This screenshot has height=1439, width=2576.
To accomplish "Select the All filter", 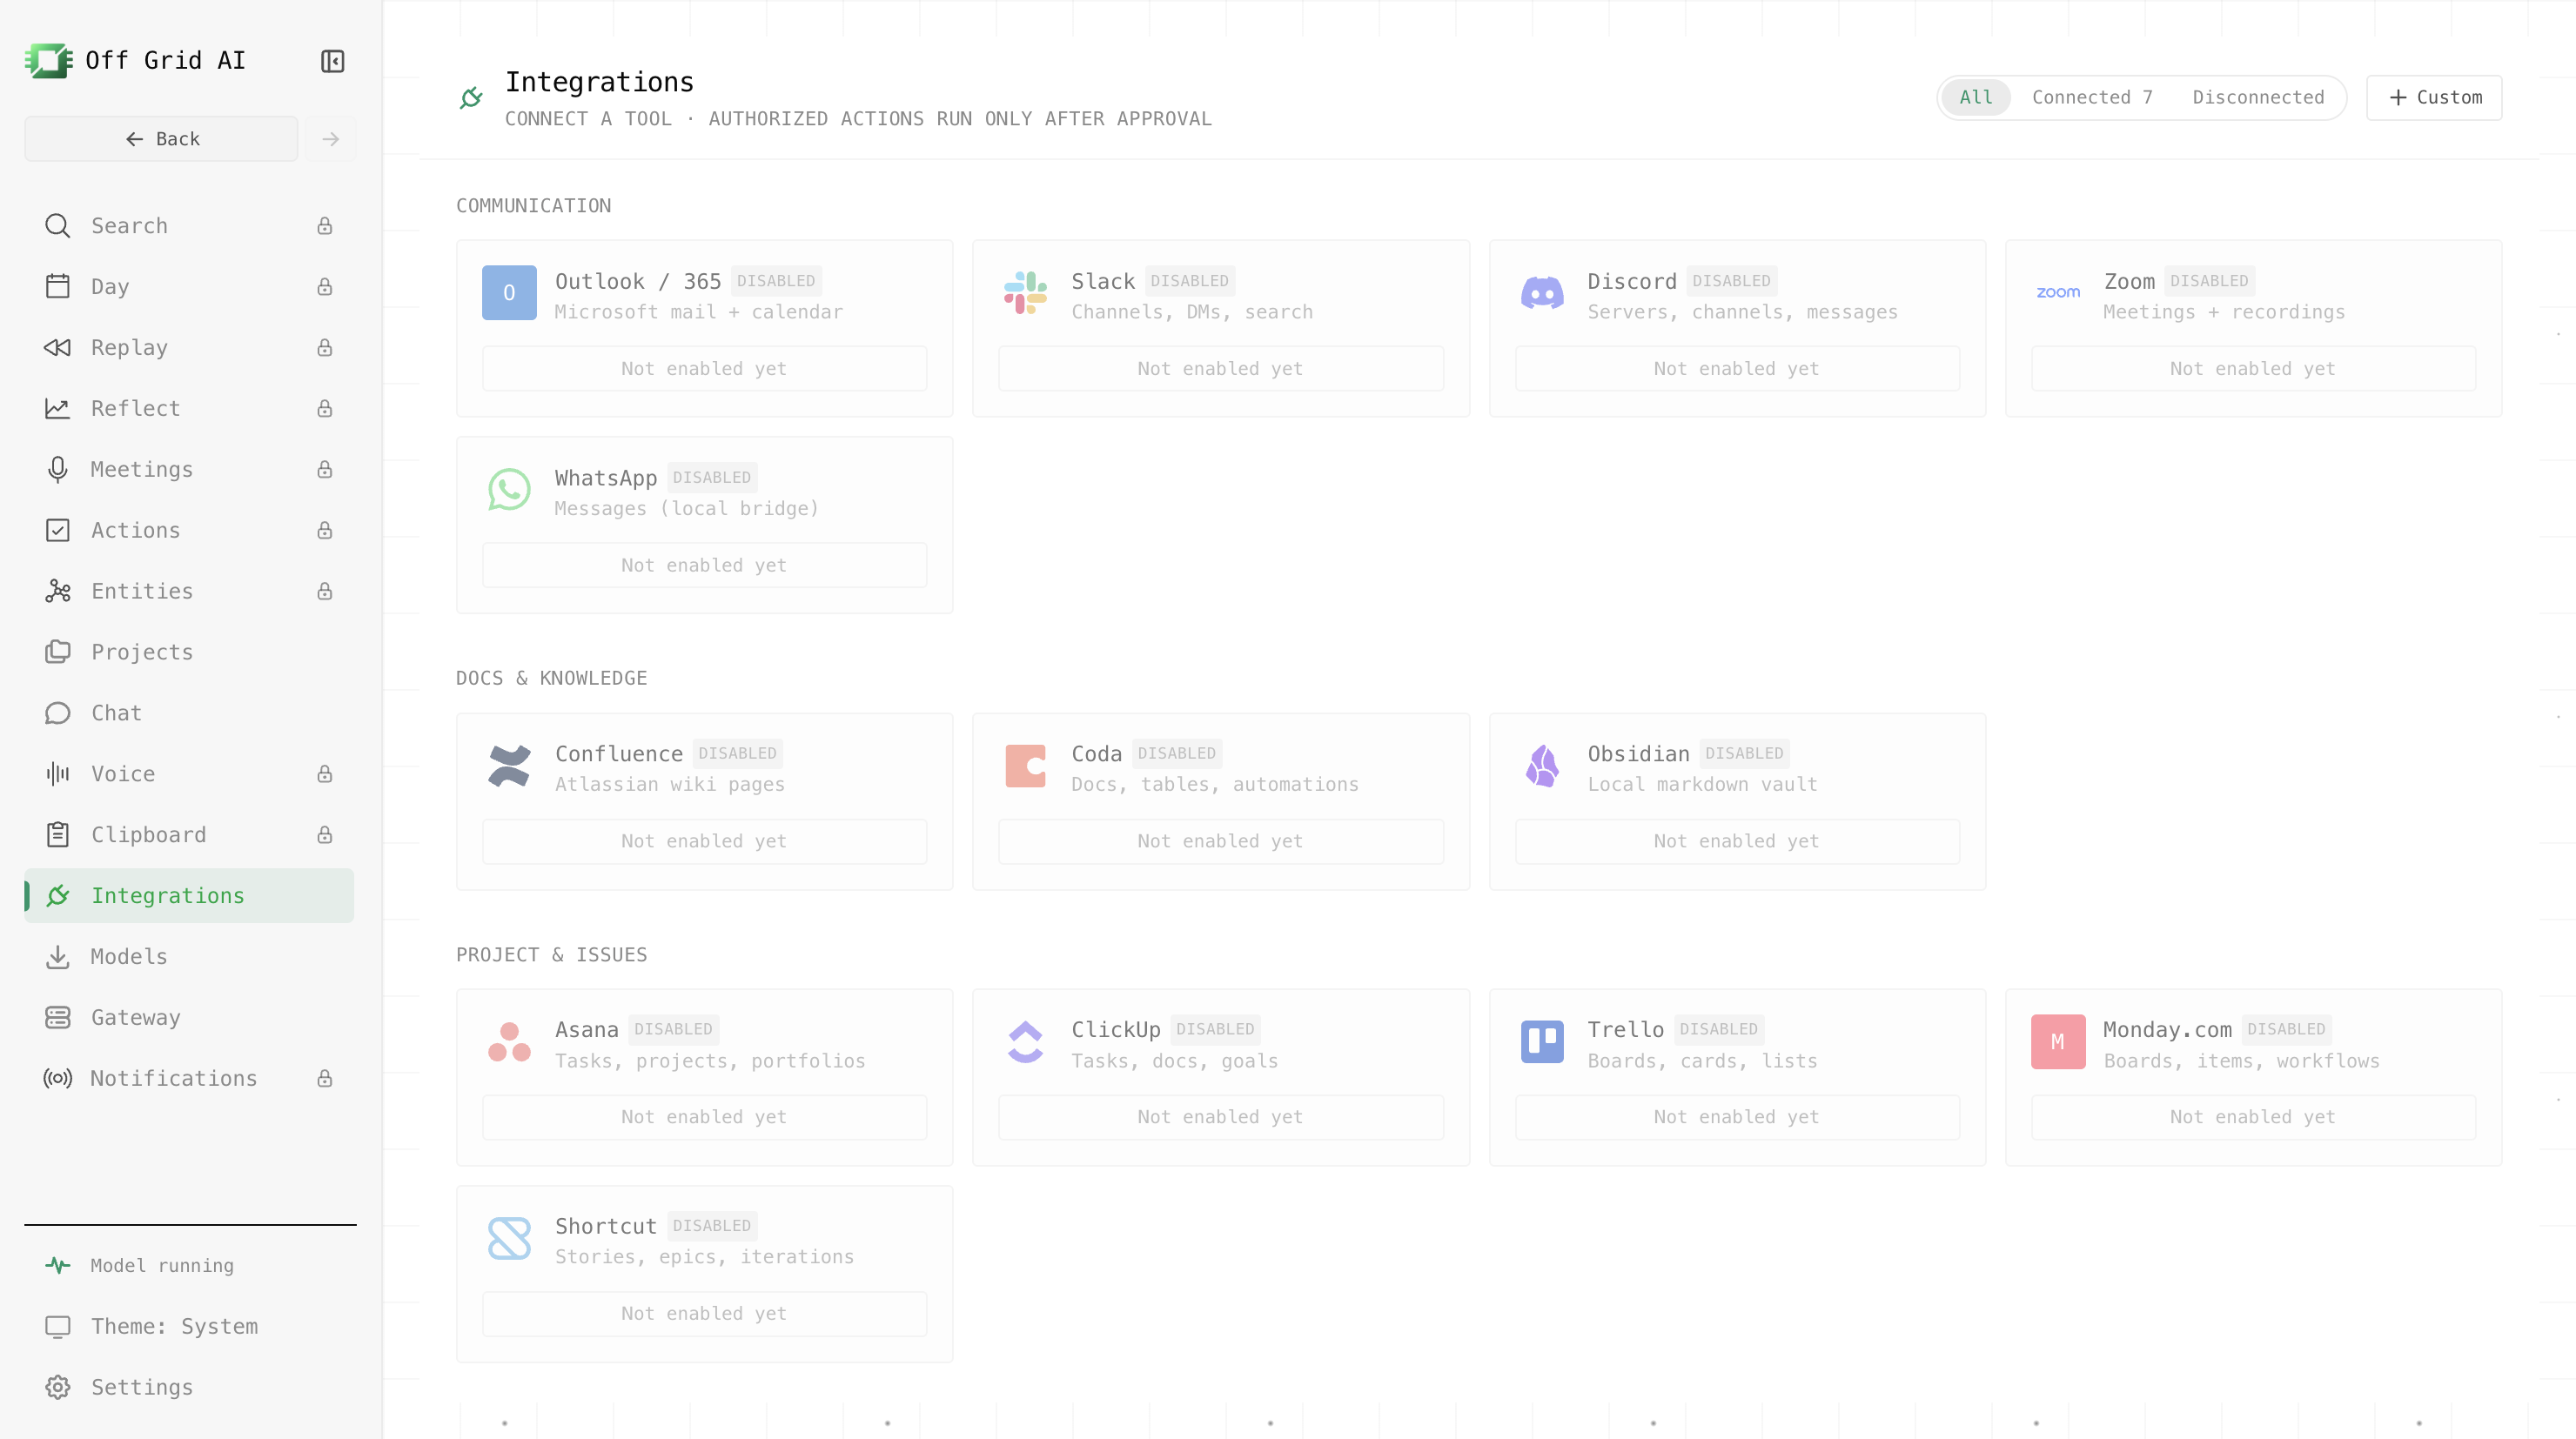I will [x=1975, y=97].
